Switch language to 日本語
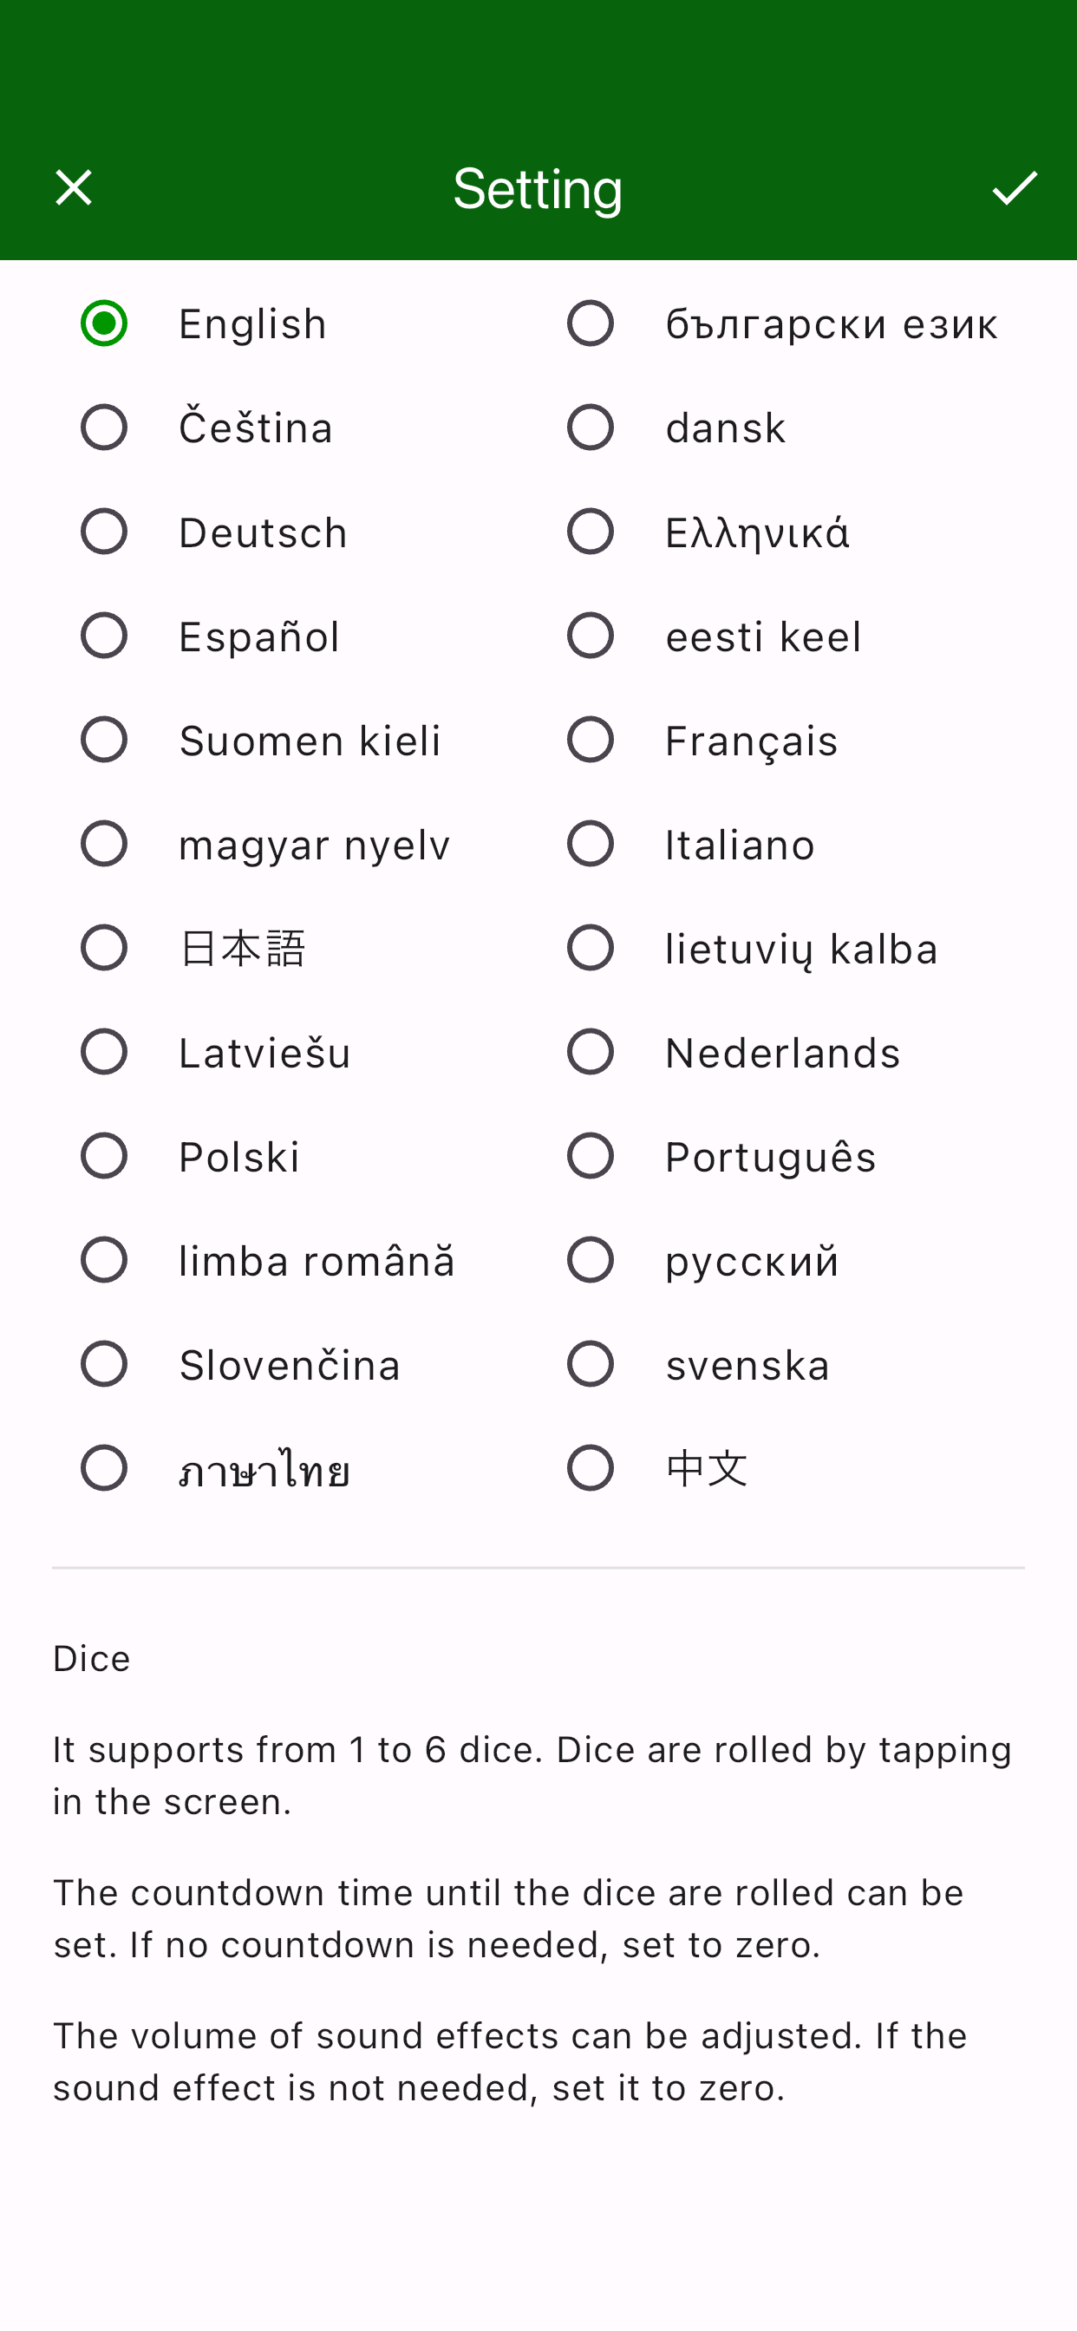This screenshot has width=1077, height=2331. pyautogui.click(x=104, y=948)
